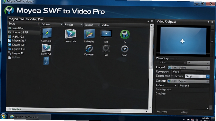Click the blue round icon beside Cuntett
This screenshot has height=121, width=216.
click(x=169, y=81)
